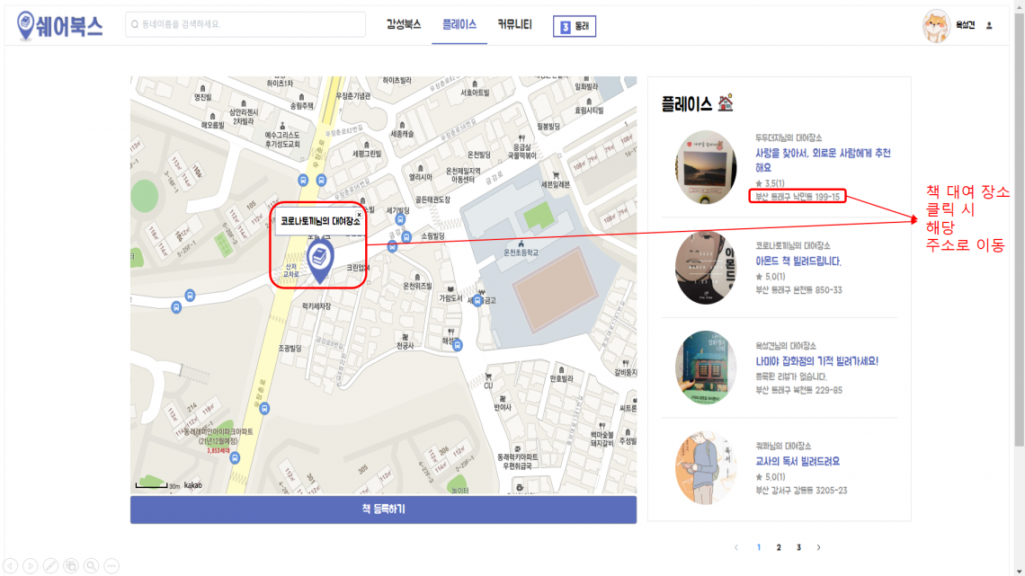Click the kakao logo on the map
Screen dimensions: 1025x576
[192, 485]
